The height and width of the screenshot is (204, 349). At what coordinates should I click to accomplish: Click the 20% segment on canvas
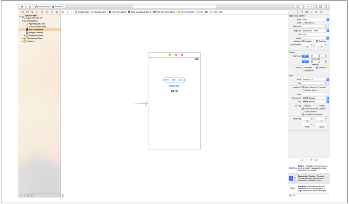[174, 80]
